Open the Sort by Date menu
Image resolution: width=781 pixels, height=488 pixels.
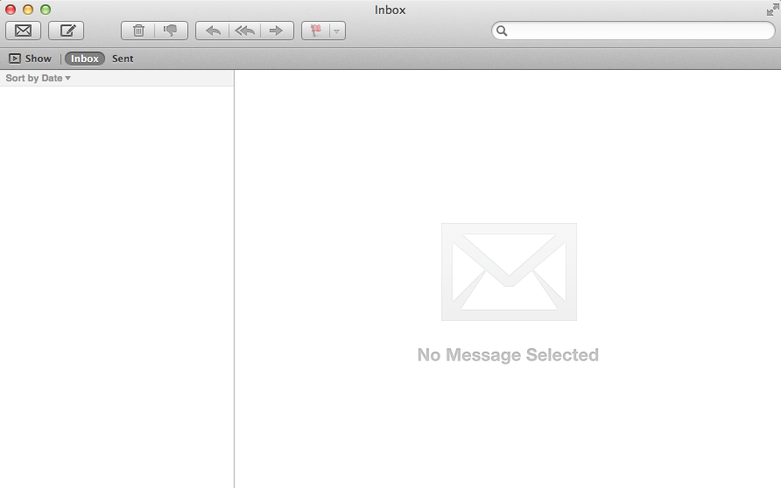pos(38,78)
